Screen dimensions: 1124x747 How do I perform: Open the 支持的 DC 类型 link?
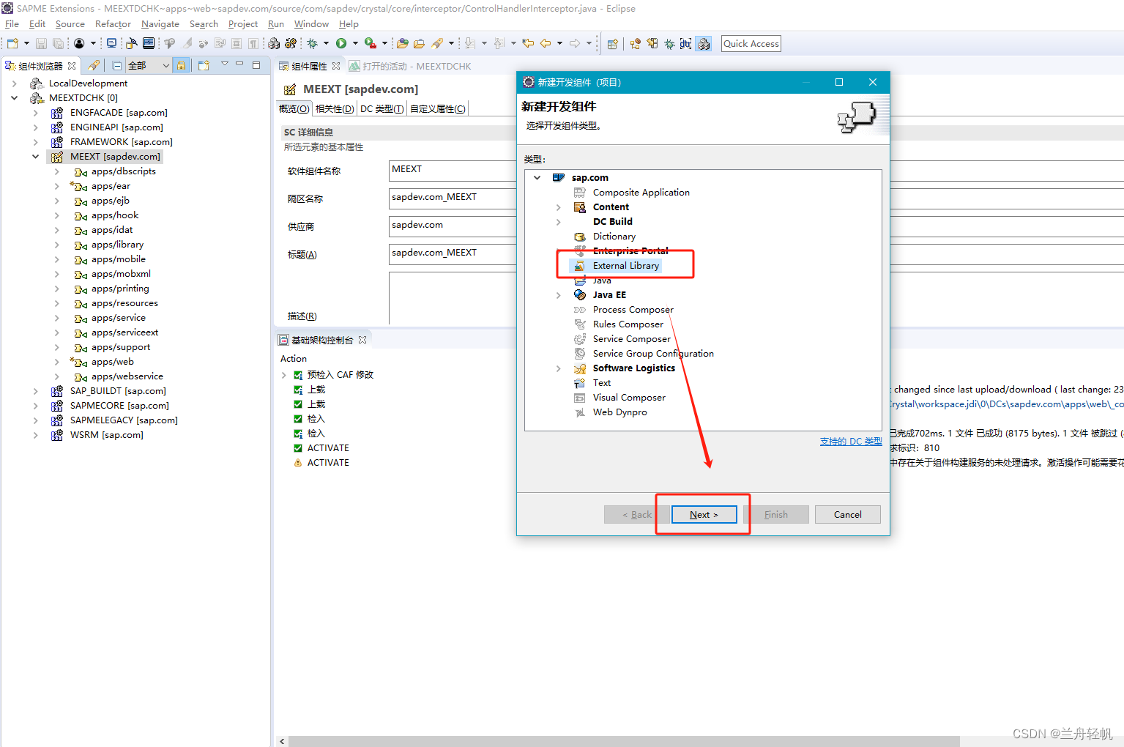pos(851,442)
